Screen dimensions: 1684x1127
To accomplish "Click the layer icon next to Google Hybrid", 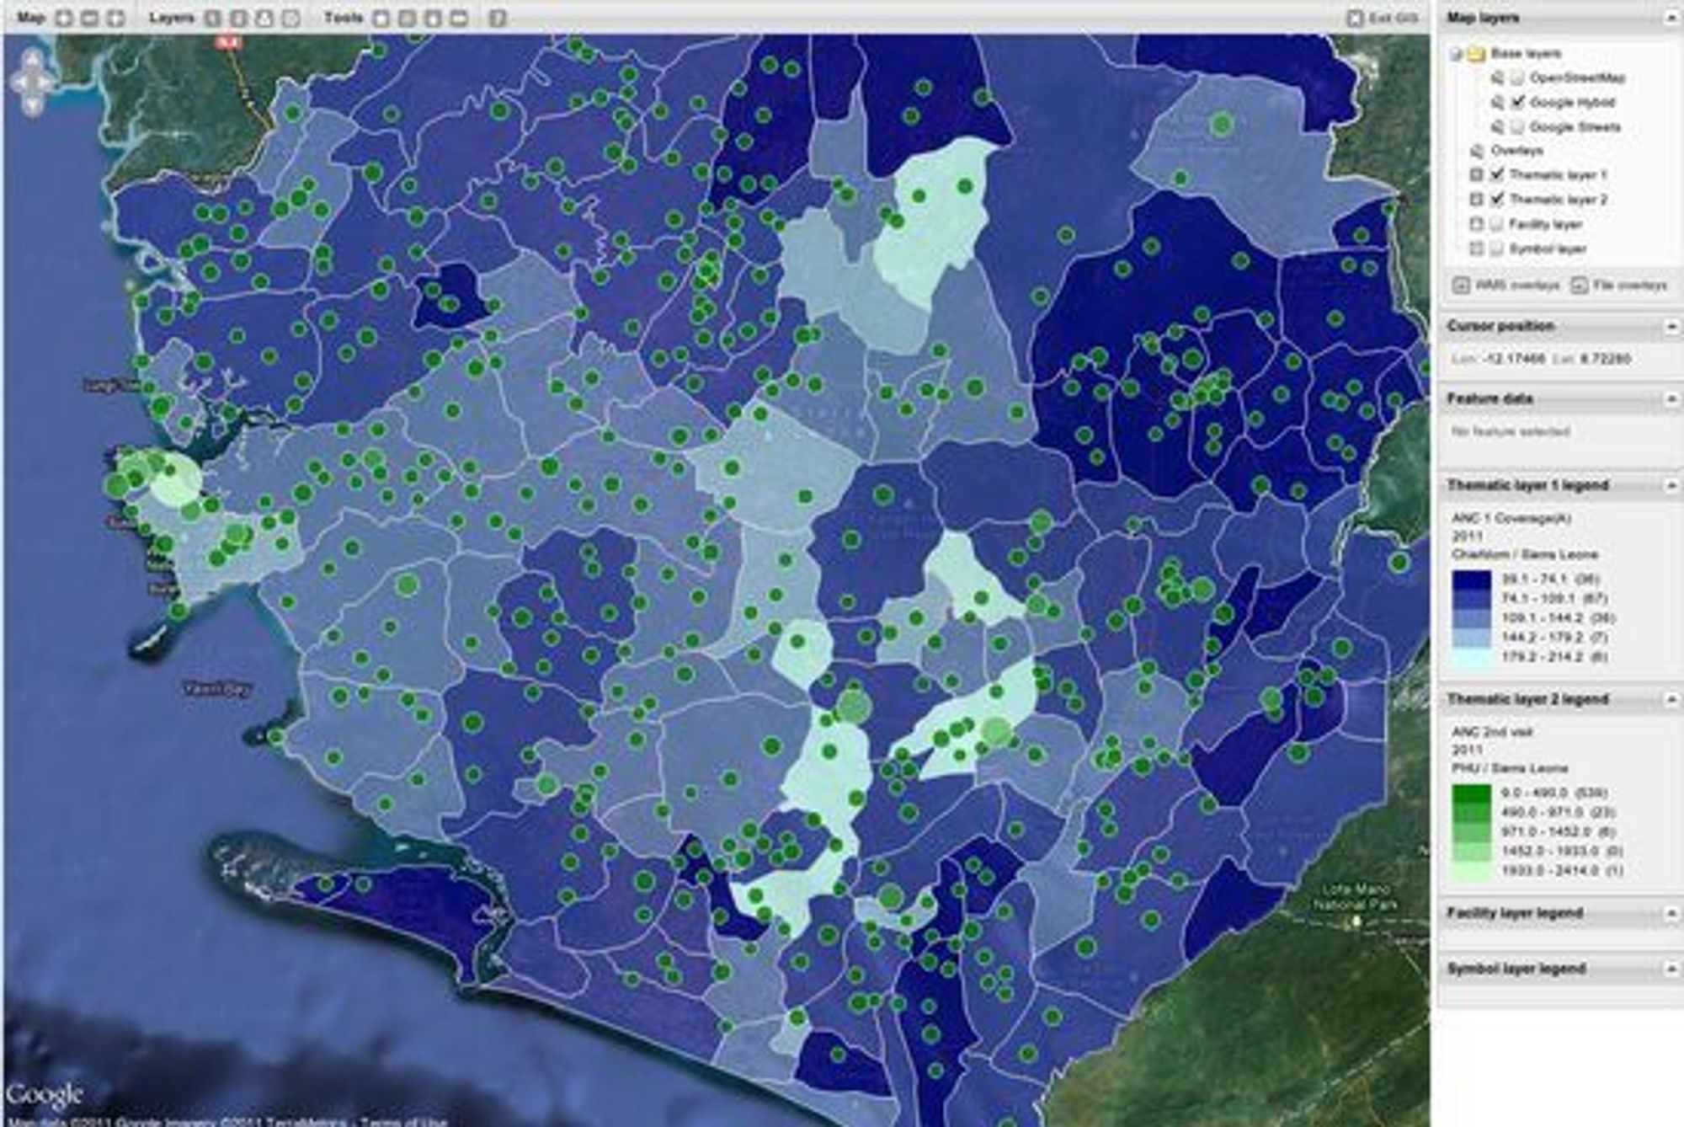I will tap(1496, 103).
